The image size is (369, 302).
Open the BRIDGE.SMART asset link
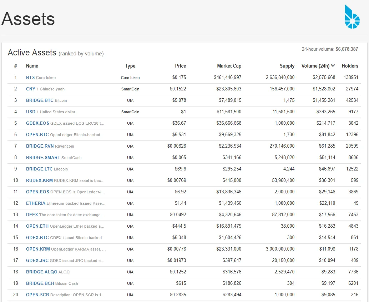pyautogui.click(x=43, y=158)
